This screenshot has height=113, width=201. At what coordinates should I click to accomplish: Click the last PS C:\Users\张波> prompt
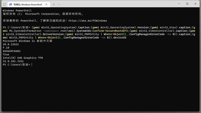(16, 65)
